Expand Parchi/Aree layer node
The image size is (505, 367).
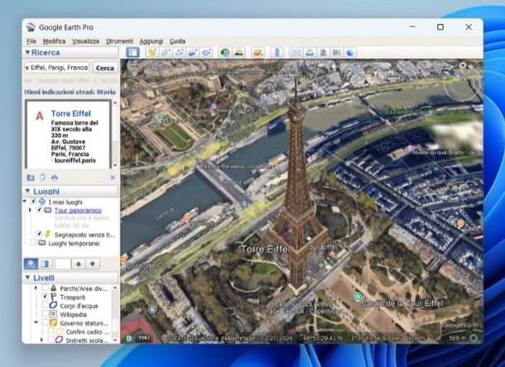36,288
